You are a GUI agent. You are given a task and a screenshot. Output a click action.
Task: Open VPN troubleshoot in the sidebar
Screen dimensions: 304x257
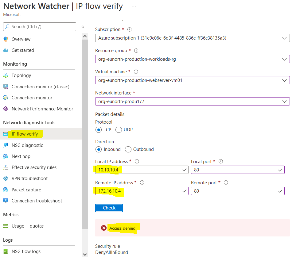click(29, 178)
